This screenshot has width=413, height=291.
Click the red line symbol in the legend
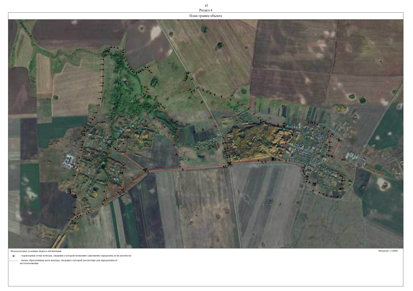click(x=13, y=261)
